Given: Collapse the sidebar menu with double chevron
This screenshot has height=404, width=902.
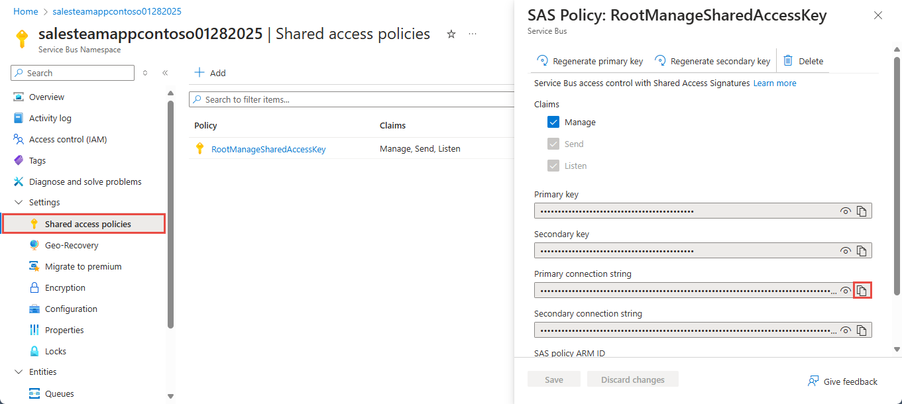Looking at the screenshot, I should (x=165, y=73).
